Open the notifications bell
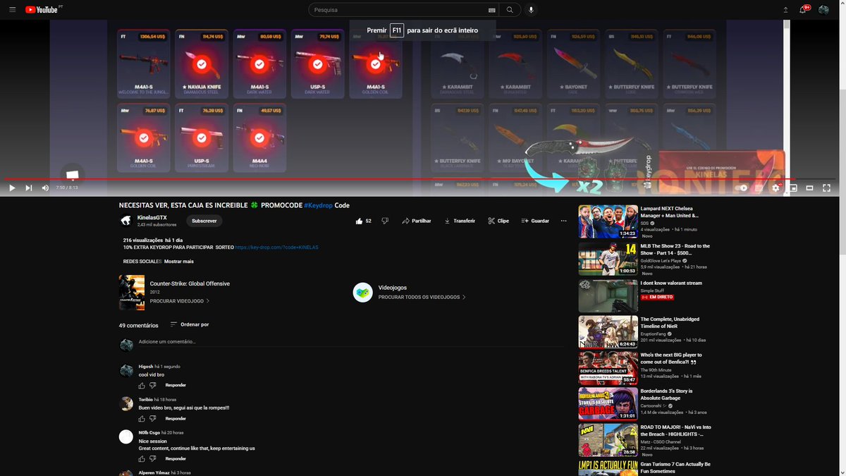This screenshot has width=846, height=476. (x=804, y=10)
